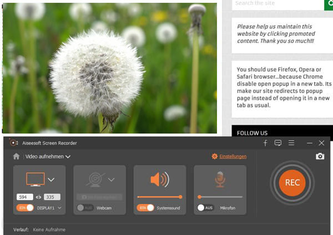333x235 pixels.
Task: Open the Facebook share icon
Action: 265,143
